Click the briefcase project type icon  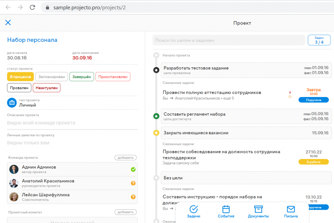(x=12, y=103)
